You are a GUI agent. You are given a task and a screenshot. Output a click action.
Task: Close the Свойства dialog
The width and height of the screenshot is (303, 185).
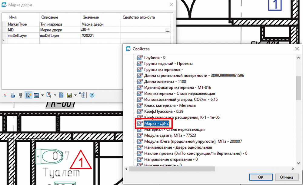tap(297, 49)
